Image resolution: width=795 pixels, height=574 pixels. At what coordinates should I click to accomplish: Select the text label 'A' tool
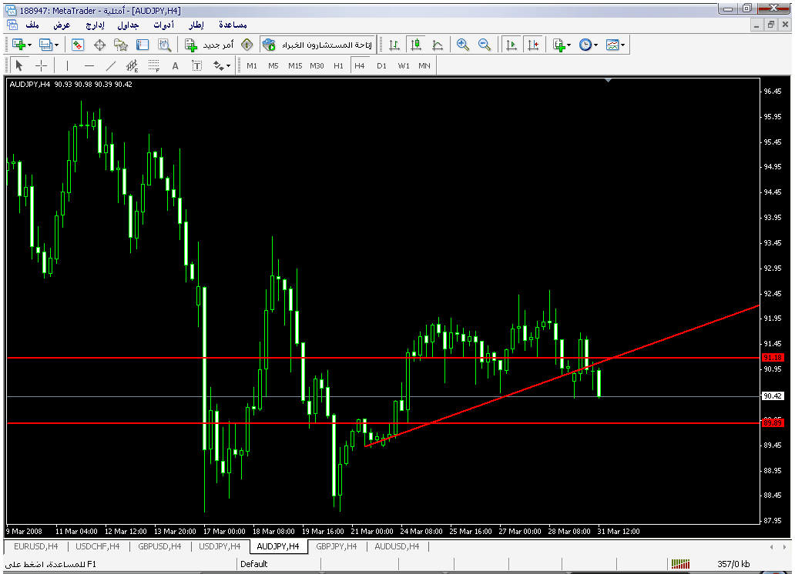click(175, 65)
